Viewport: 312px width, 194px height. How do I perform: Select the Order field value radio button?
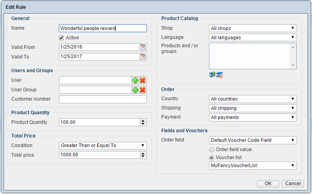212,150
